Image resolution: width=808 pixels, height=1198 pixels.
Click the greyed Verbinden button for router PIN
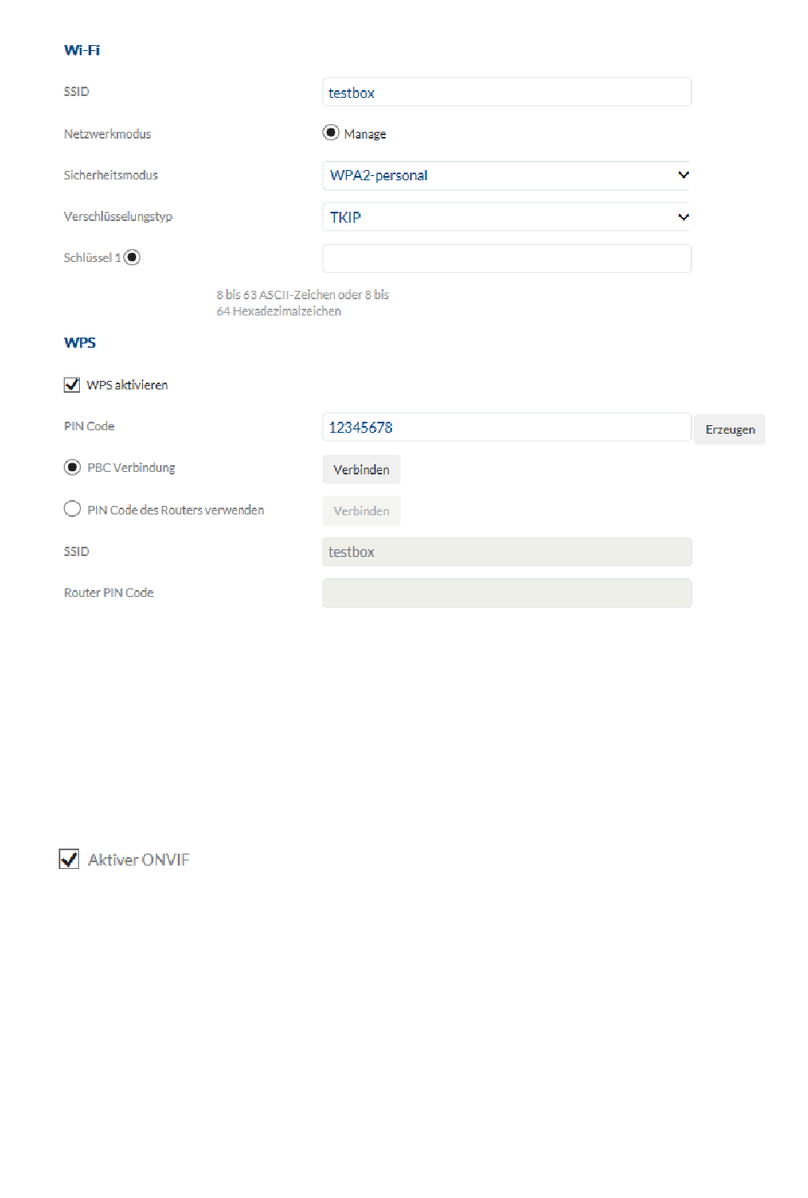pos(361,511)
